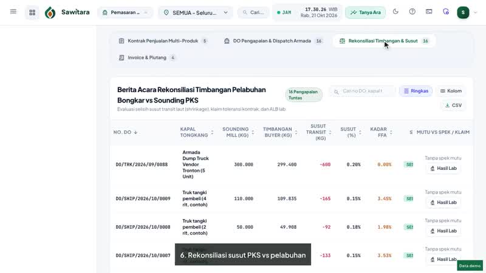Click the Sawitara leaf logo

point(50,13)
